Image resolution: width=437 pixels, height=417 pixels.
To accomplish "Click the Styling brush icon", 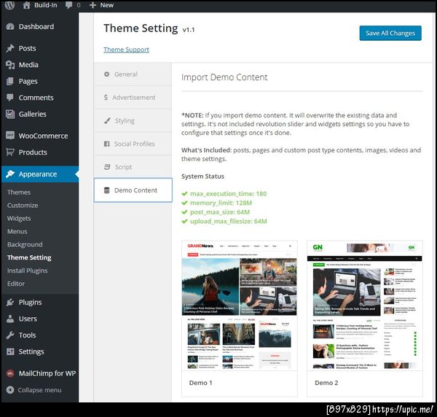I will point(107,120).
